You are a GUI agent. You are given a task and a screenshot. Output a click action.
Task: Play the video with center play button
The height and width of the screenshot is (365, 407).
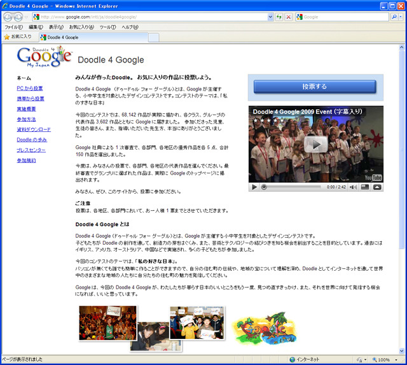(316, 145)
